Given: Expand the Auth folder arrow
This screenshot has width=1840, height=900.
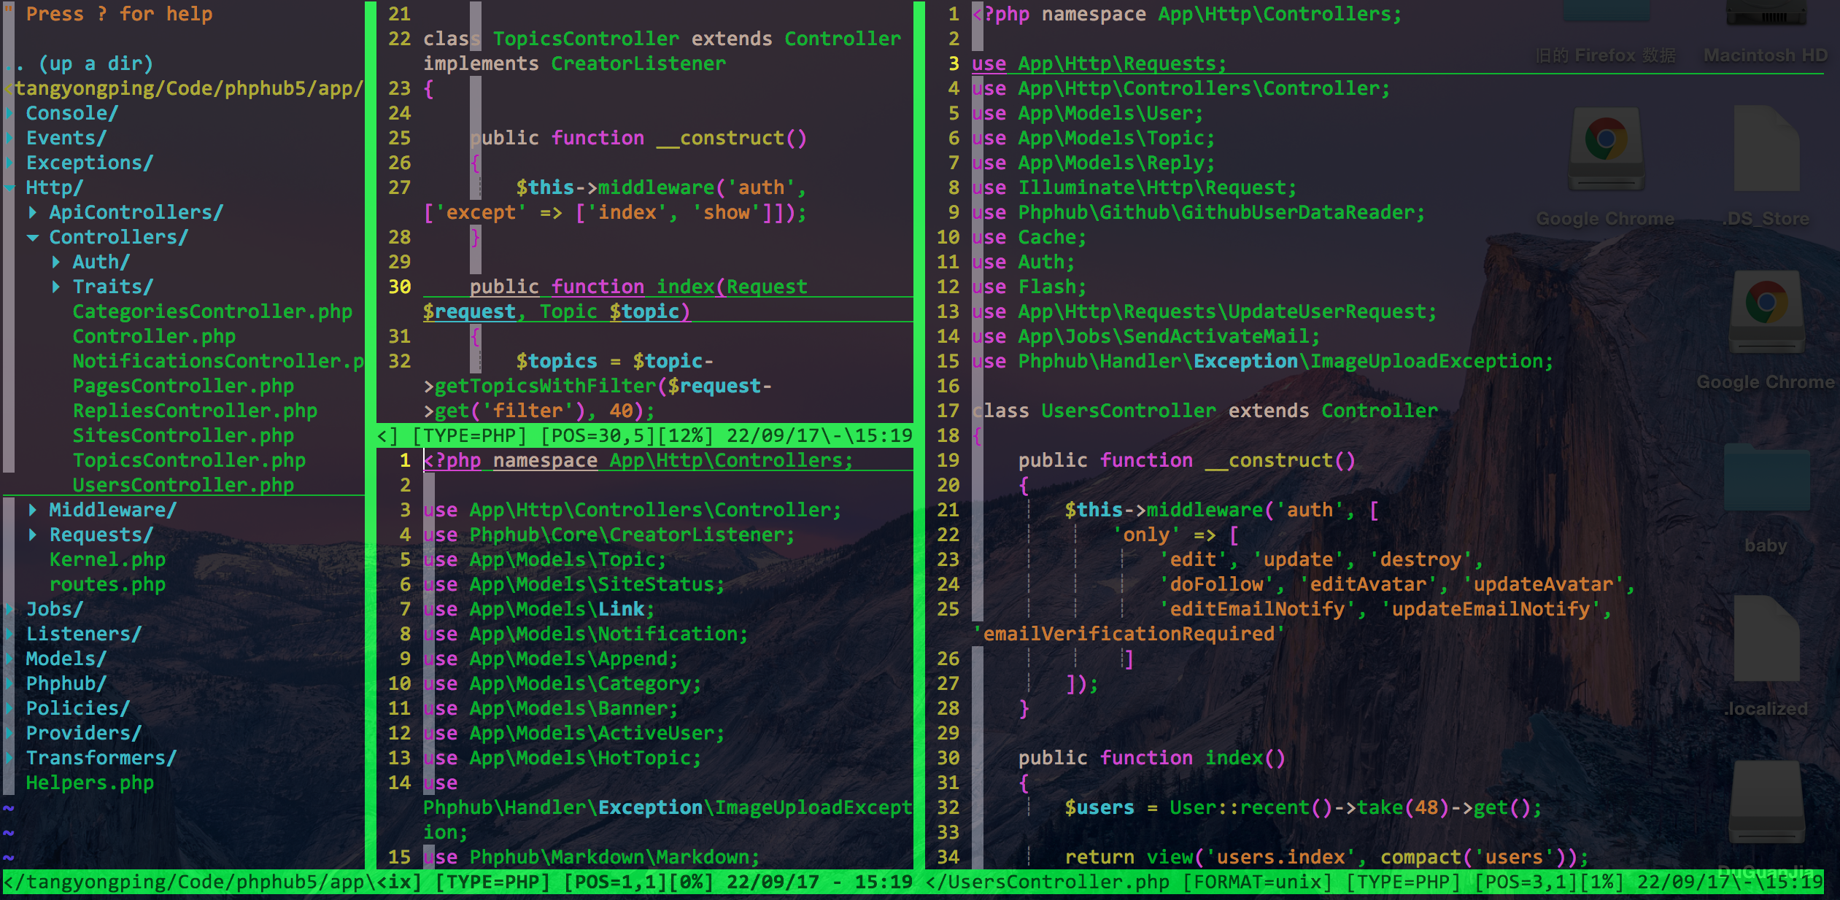Looking at the screenshot, I should [x=56, y=262].
